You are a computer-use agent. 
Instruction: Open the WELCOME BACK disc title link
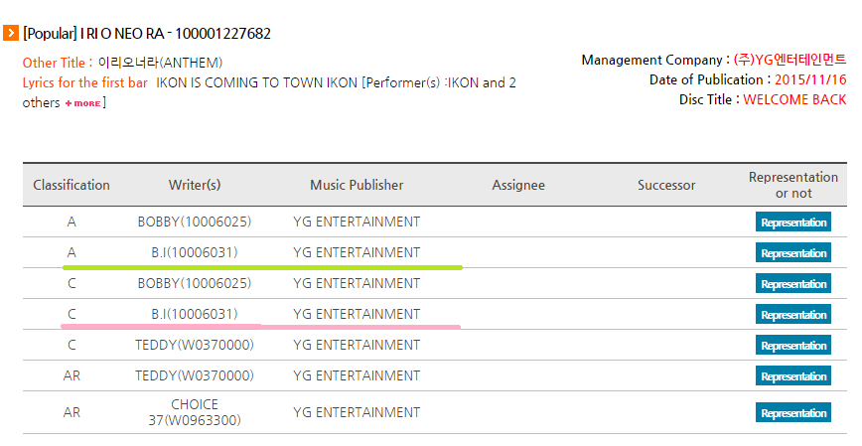[794, 99]
